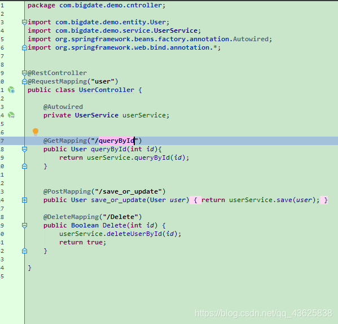Click the UserController class name
Image resolution: width=338 pixels, height=324 pixels.
pos(107,90)
